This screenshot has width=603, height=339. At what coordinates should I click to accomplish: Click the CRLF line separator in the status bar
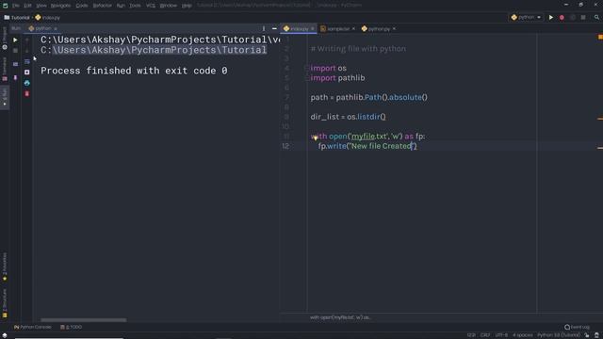pyautogui.click(x=485, y=335)
